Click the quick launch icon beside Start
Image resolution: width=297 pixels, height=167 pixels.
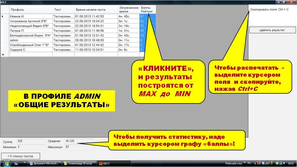pos(16,163)
